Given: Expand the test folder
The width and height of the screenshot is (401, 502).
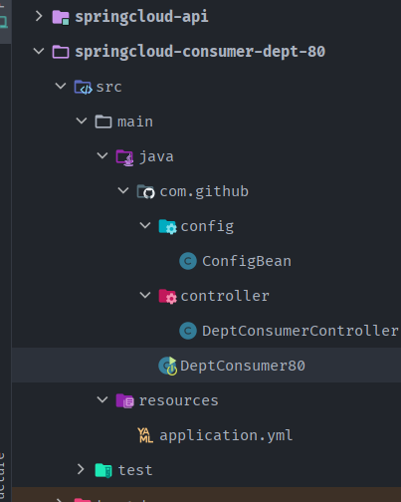Looking at the screenshot, I should tap(81, 469).
